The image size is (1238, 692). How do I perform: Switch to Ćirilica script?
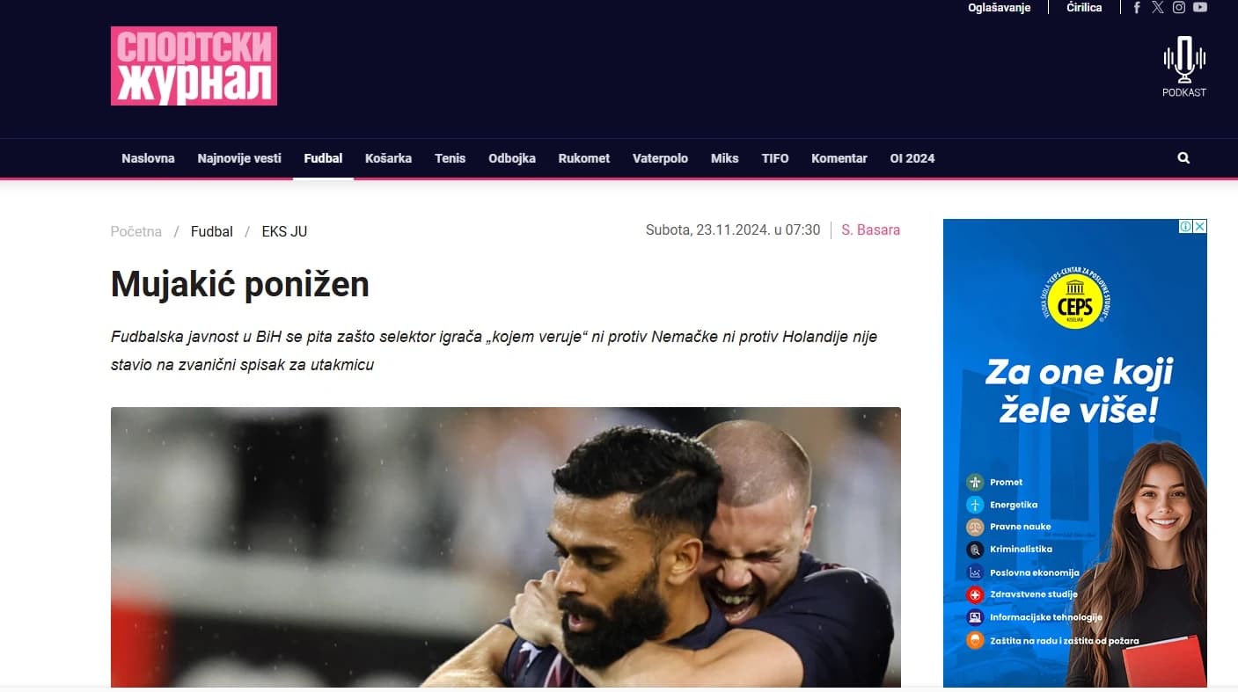pos(1084,7)
